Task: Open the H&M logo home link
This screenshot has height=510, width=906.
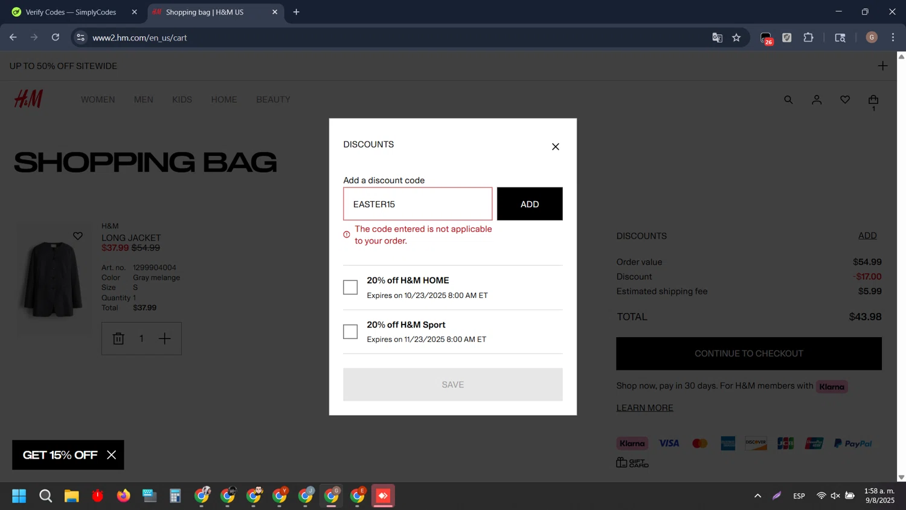Action: [x=28, y=99]
